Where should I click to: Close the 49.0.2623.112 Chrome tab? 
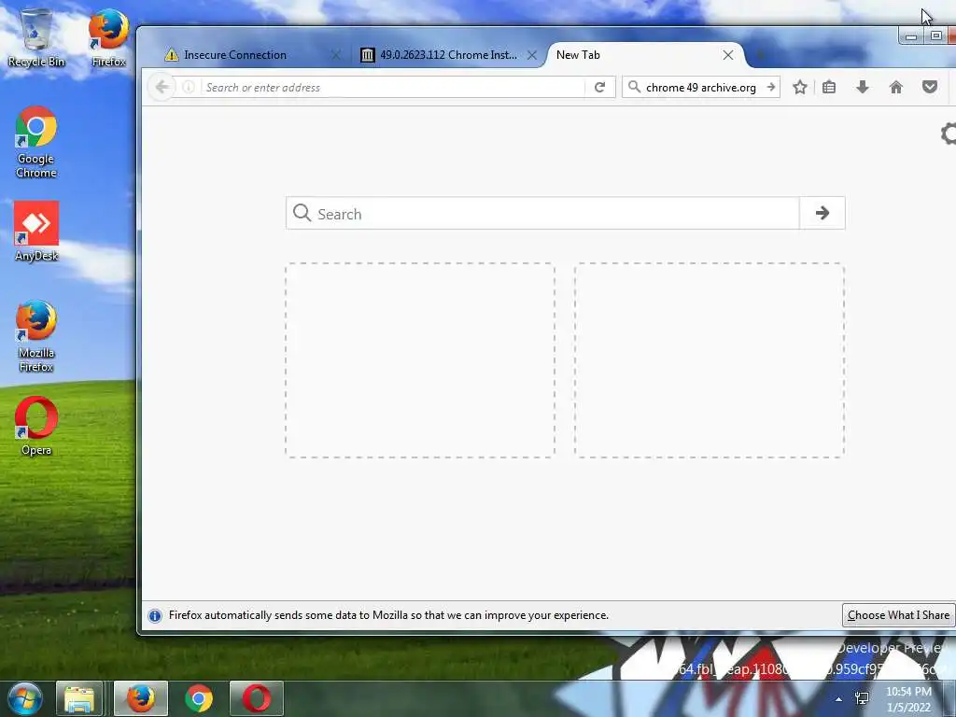click(531, 55)
